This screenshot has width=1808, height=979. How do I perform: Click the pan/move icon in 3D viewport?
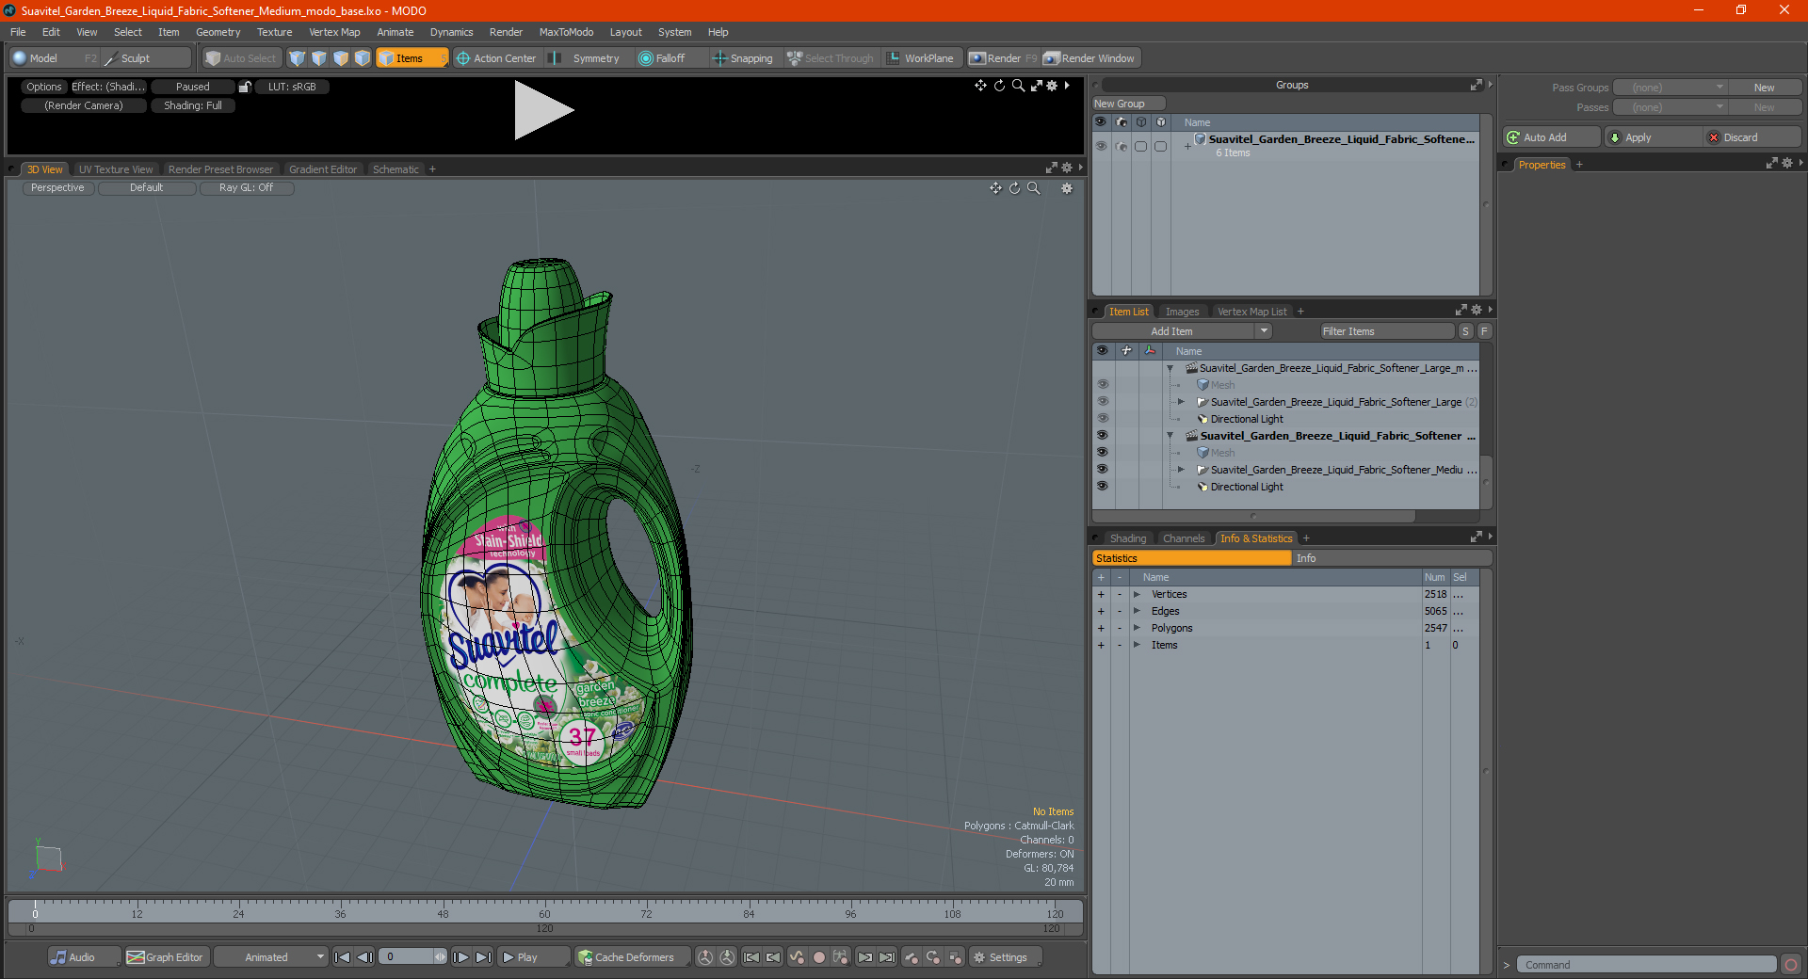[995, 188]
